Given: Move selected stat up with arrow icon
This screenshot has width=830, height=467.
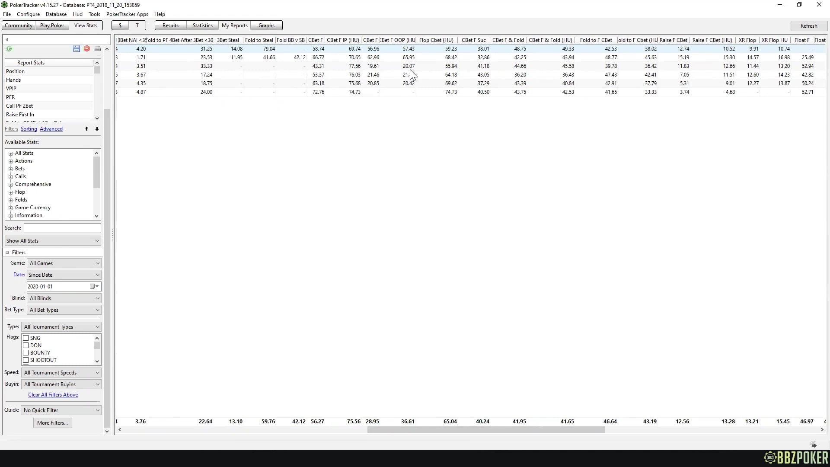Looking at the screenshot, I should 86,128.
